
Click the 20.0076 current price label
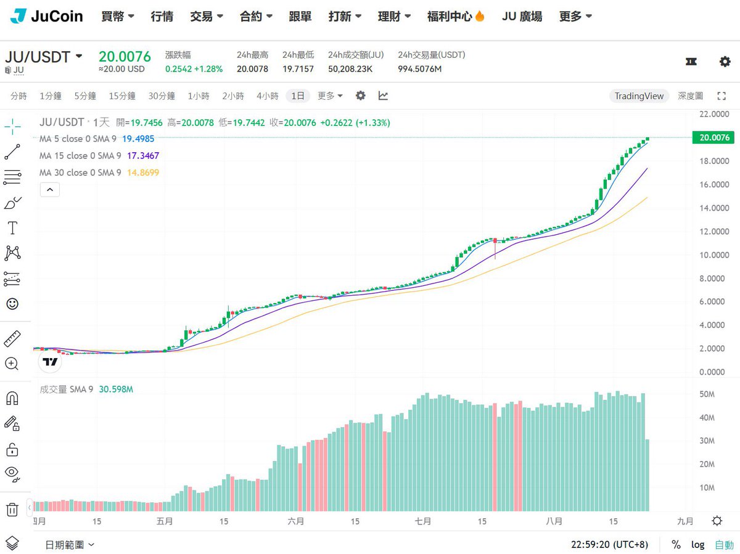pyautogui.click(x=713, y=137)
